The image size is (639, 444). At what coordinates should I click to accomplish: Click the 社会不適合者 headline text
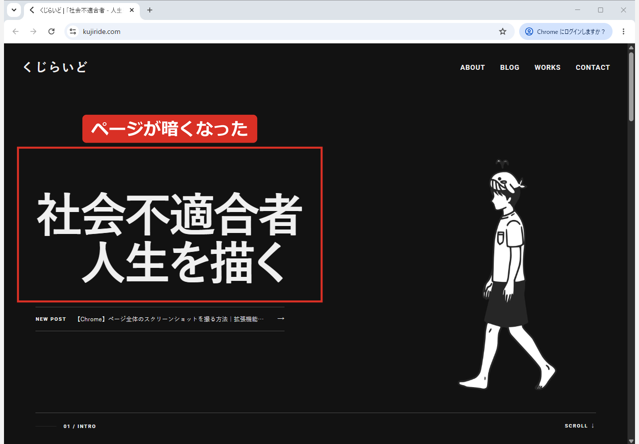pos(170,215)
